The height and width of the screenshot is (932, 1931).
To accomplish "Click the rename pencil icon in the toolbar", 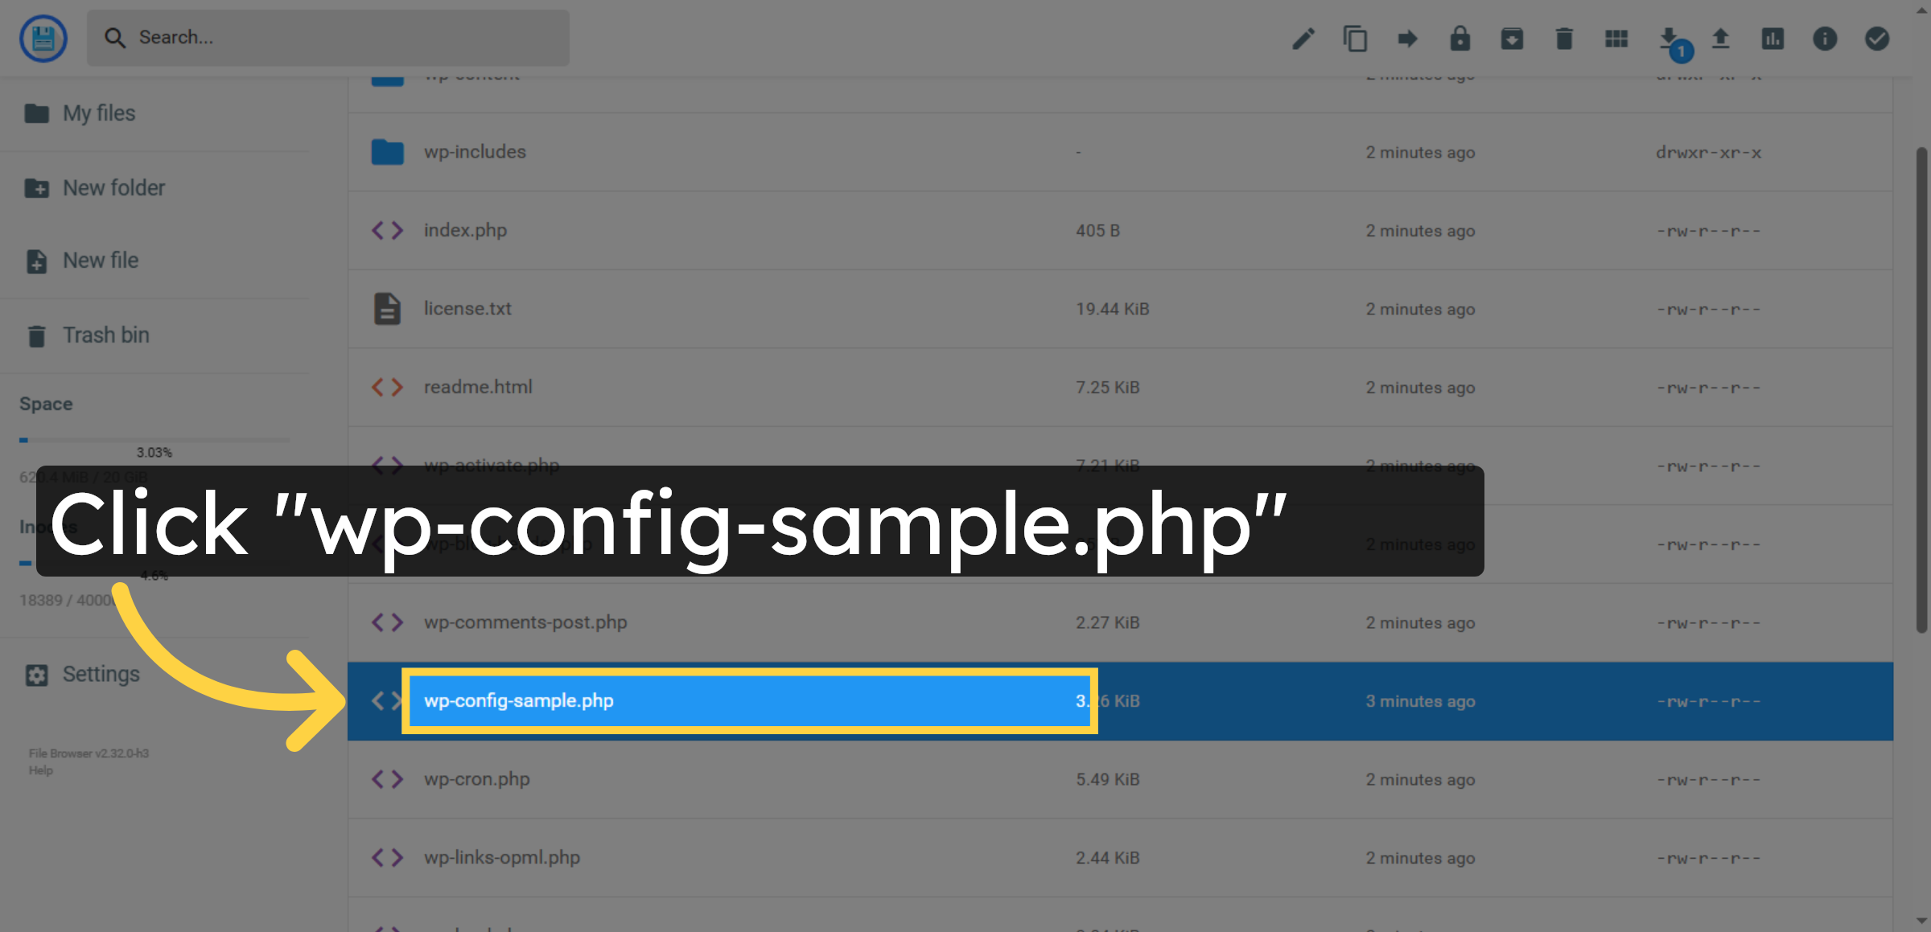I will point(1303,39).
